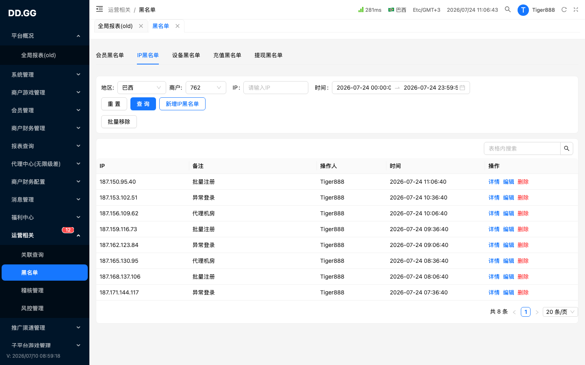Viewport: 585px width, 365px height.
Task: Open 稽核管理 in the sidebar
Action: (x=45, y=290)
